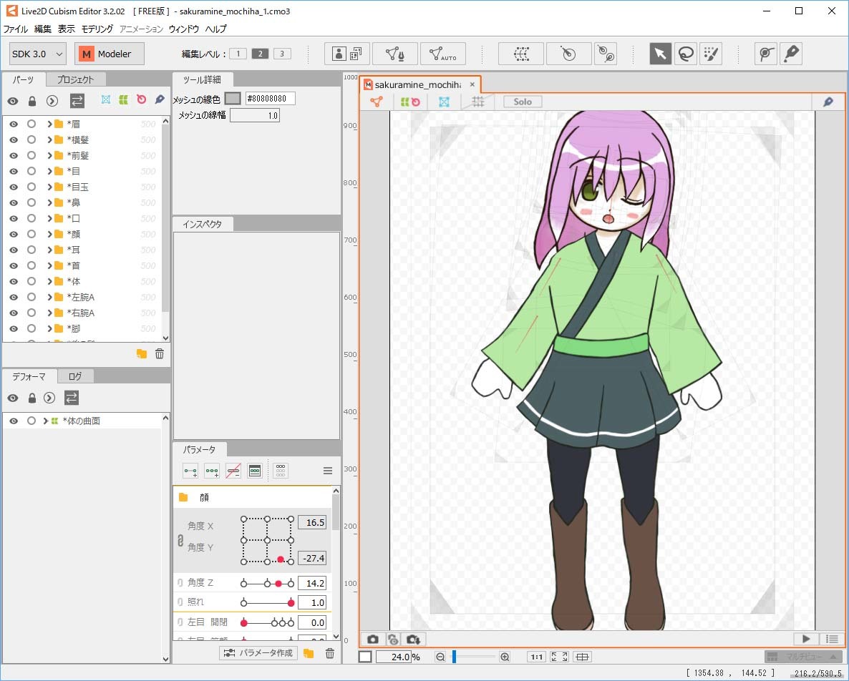Image resolution: width=849 pixels, height=681 pixels.
Task: Hide the *口 part folder
Action: coord(14,218)
